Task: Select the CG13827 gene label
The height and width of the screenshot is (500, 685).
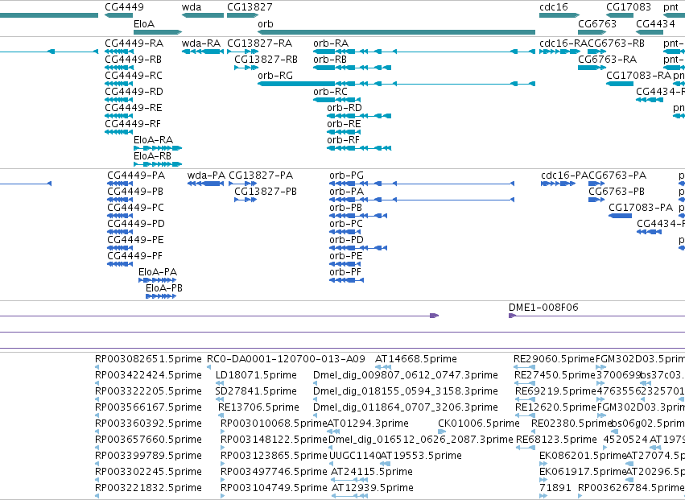Action: point(250,7)
